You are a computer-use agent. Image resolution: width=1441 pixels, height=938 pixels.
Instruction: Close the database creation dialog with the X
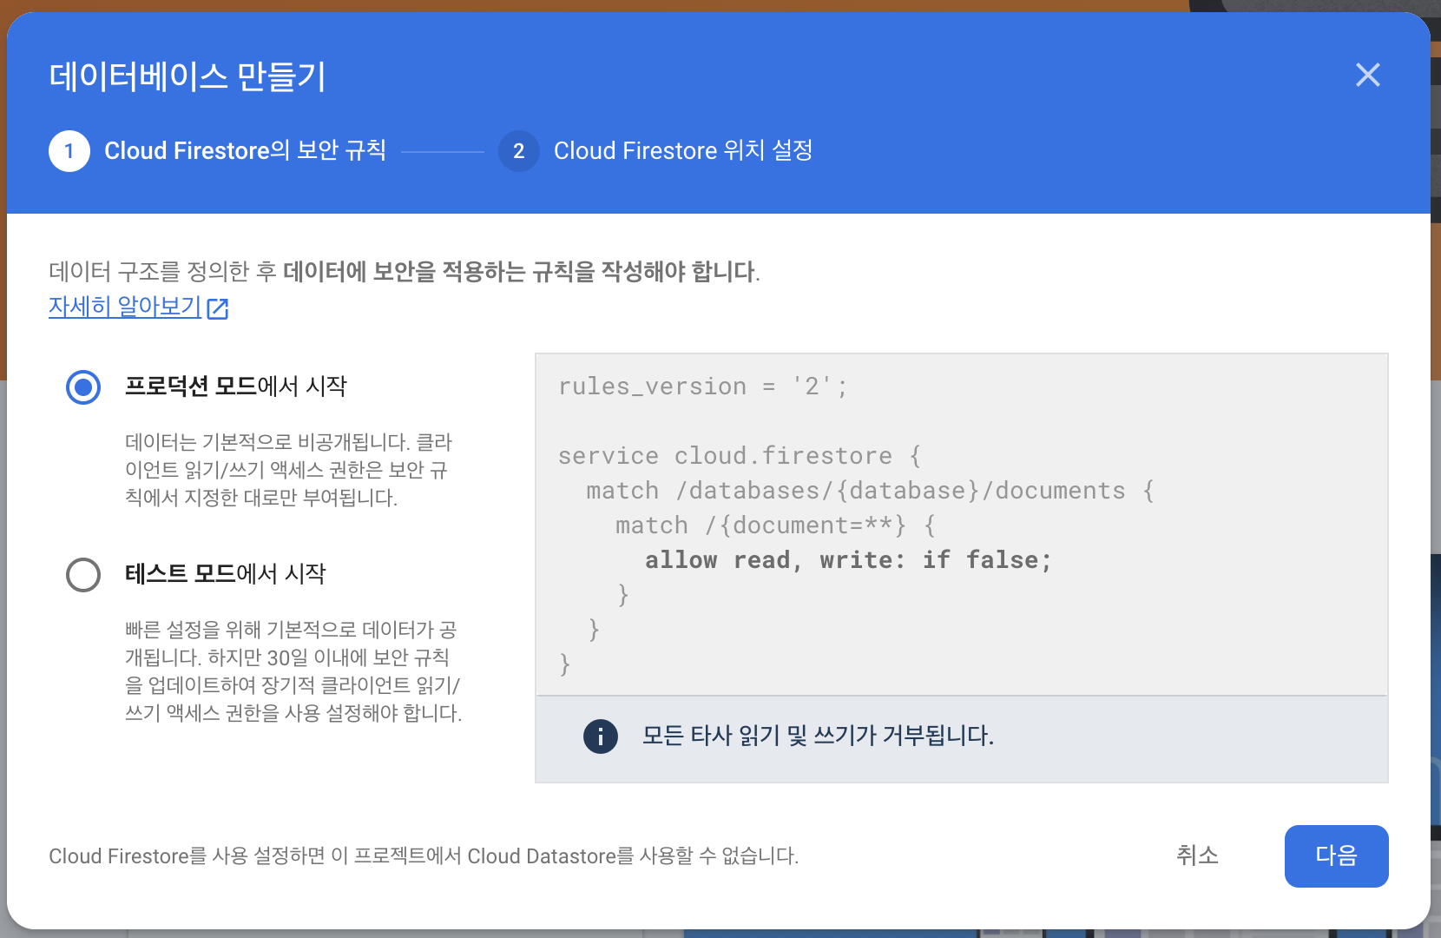(x=1368, y=75)
